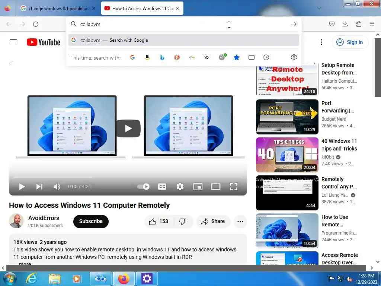Open Windows Explorer folder in taskbar
Viewport: 381px width, 286px height.
[x=54, y=279]
